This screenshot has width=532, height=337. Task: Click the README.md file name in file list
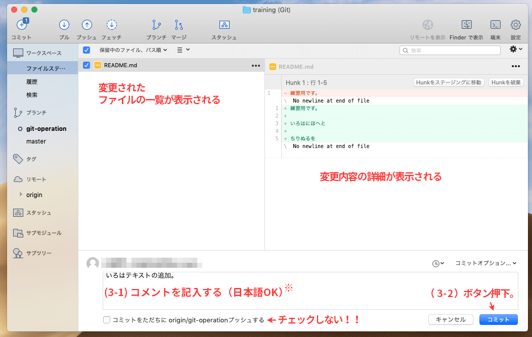pyautogui.click(x=120, y=65)
